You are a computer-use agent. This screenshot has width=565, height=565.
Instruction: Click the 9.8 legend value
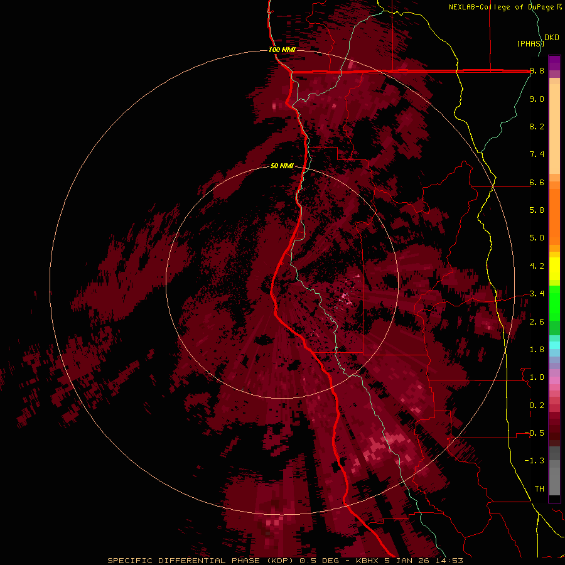point(537,70)
